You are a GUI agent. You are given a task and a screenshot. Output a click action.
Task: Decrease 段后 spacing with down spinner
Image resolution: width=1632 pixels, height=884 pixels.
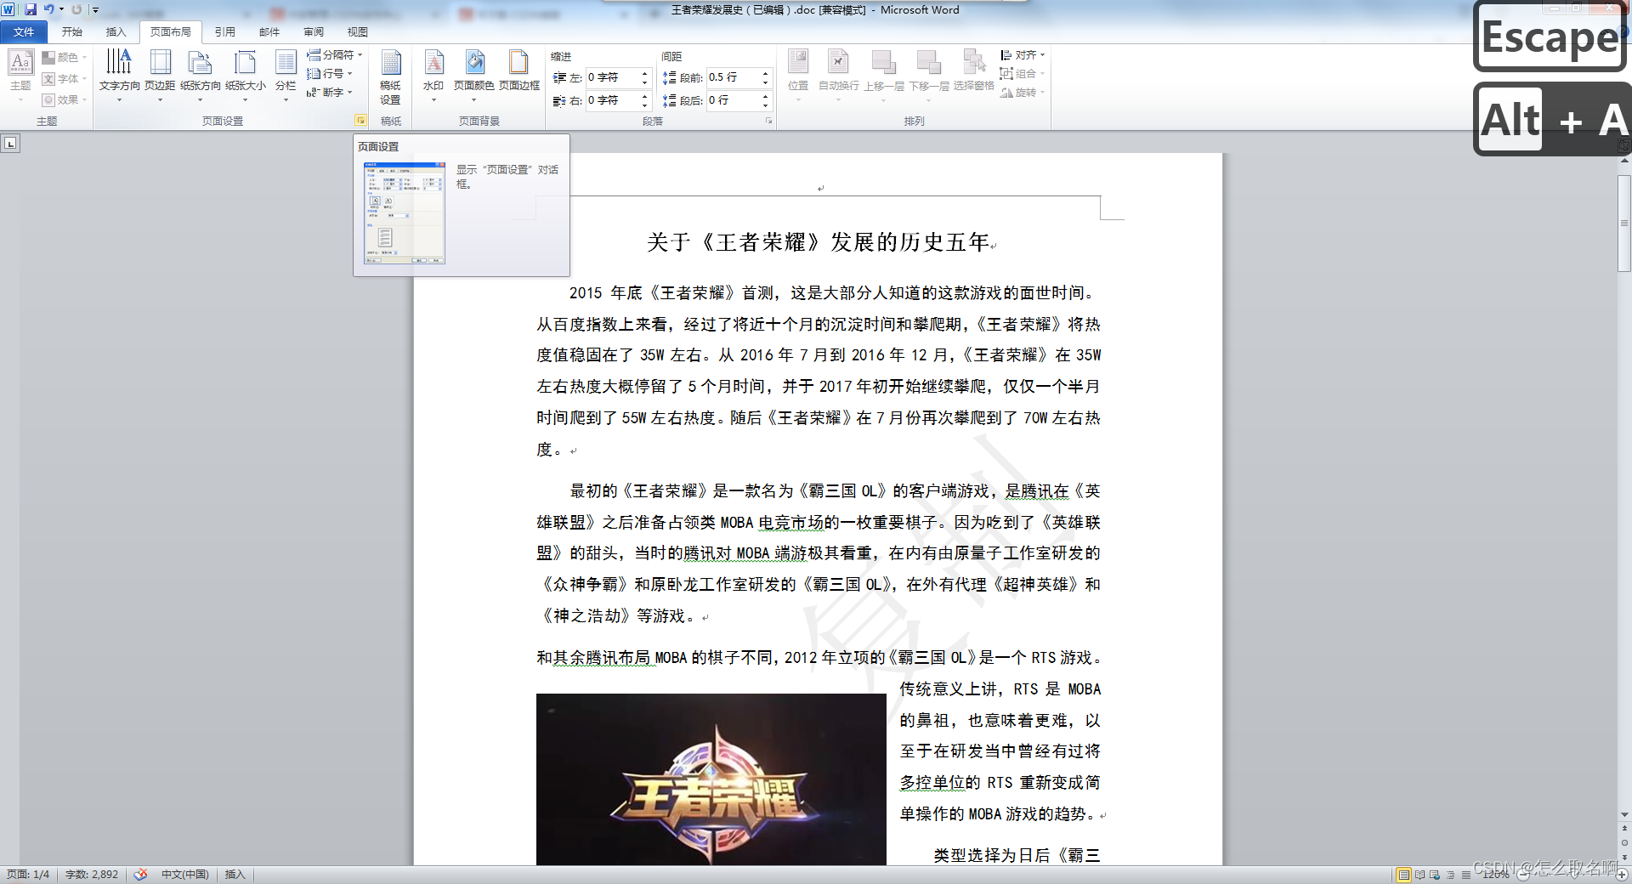click(x=766, y=105)
